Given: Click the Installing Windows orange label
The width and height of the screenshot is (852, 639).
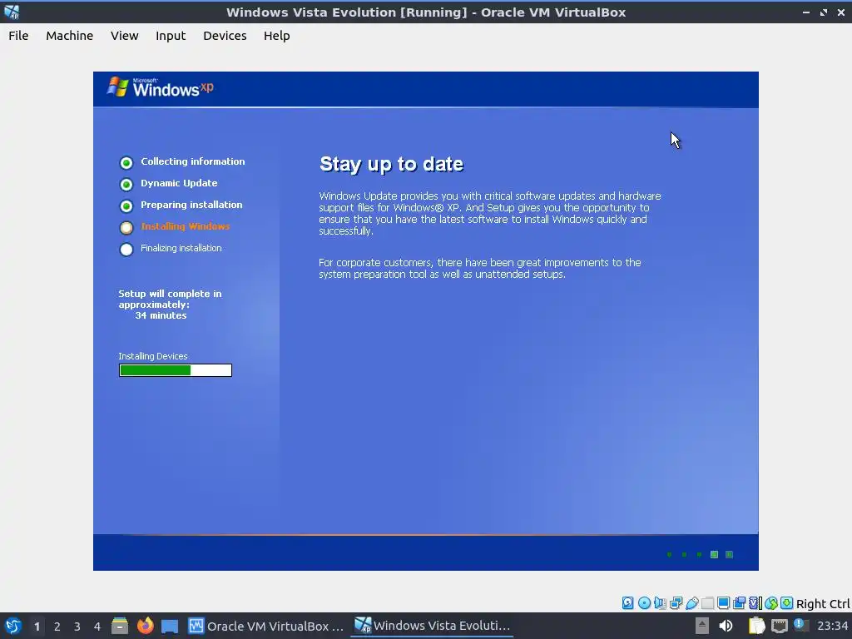Looking at the screenshot, I should [x=186, y=226].
